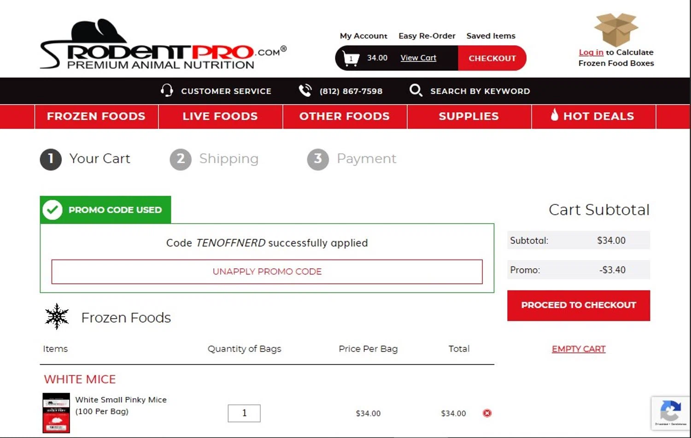Click the phone handset icon

(x=305, y=90)
